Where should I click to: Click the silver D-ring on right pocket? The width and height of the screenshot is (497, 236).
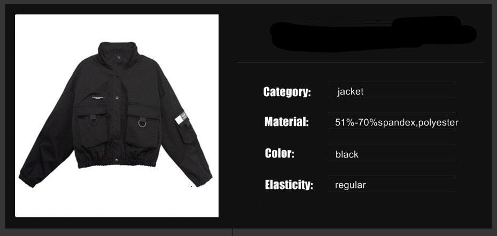pos(142,122)
